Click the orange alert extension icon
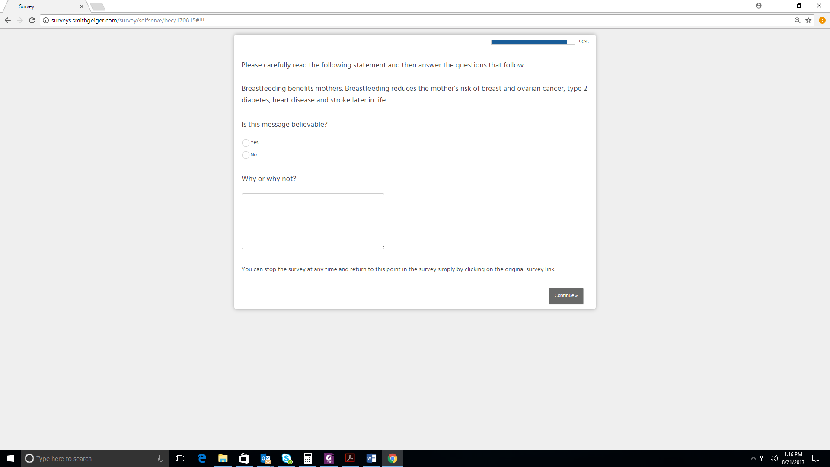830x467 pixels. click(x=822, y=20)
